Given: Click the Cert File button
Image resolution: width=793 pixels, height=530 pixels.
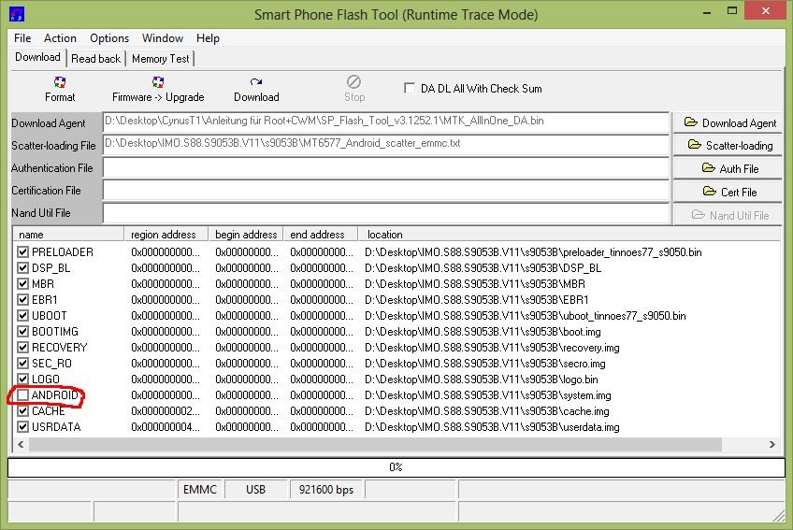Looking at the screenshot, I should [728, 192].
